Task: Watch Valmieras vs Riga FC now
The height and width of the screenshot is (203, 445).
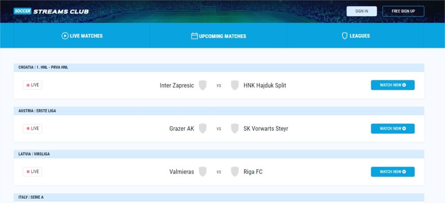Action: pos(392,172)
